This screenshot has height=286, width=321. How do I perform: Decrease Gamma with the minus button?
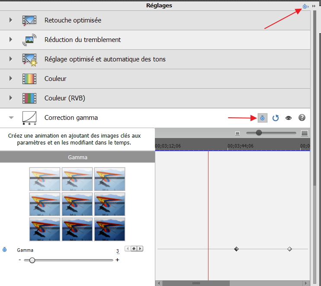[x=19, y=260]
